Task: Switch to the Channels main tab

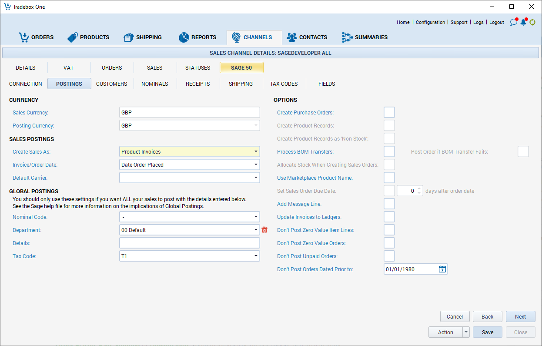Action: pyautogui.click(x=254, y=37)
